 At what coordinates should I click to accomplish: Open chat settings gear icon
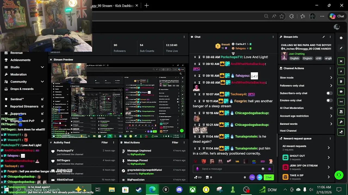pos(245,177)
